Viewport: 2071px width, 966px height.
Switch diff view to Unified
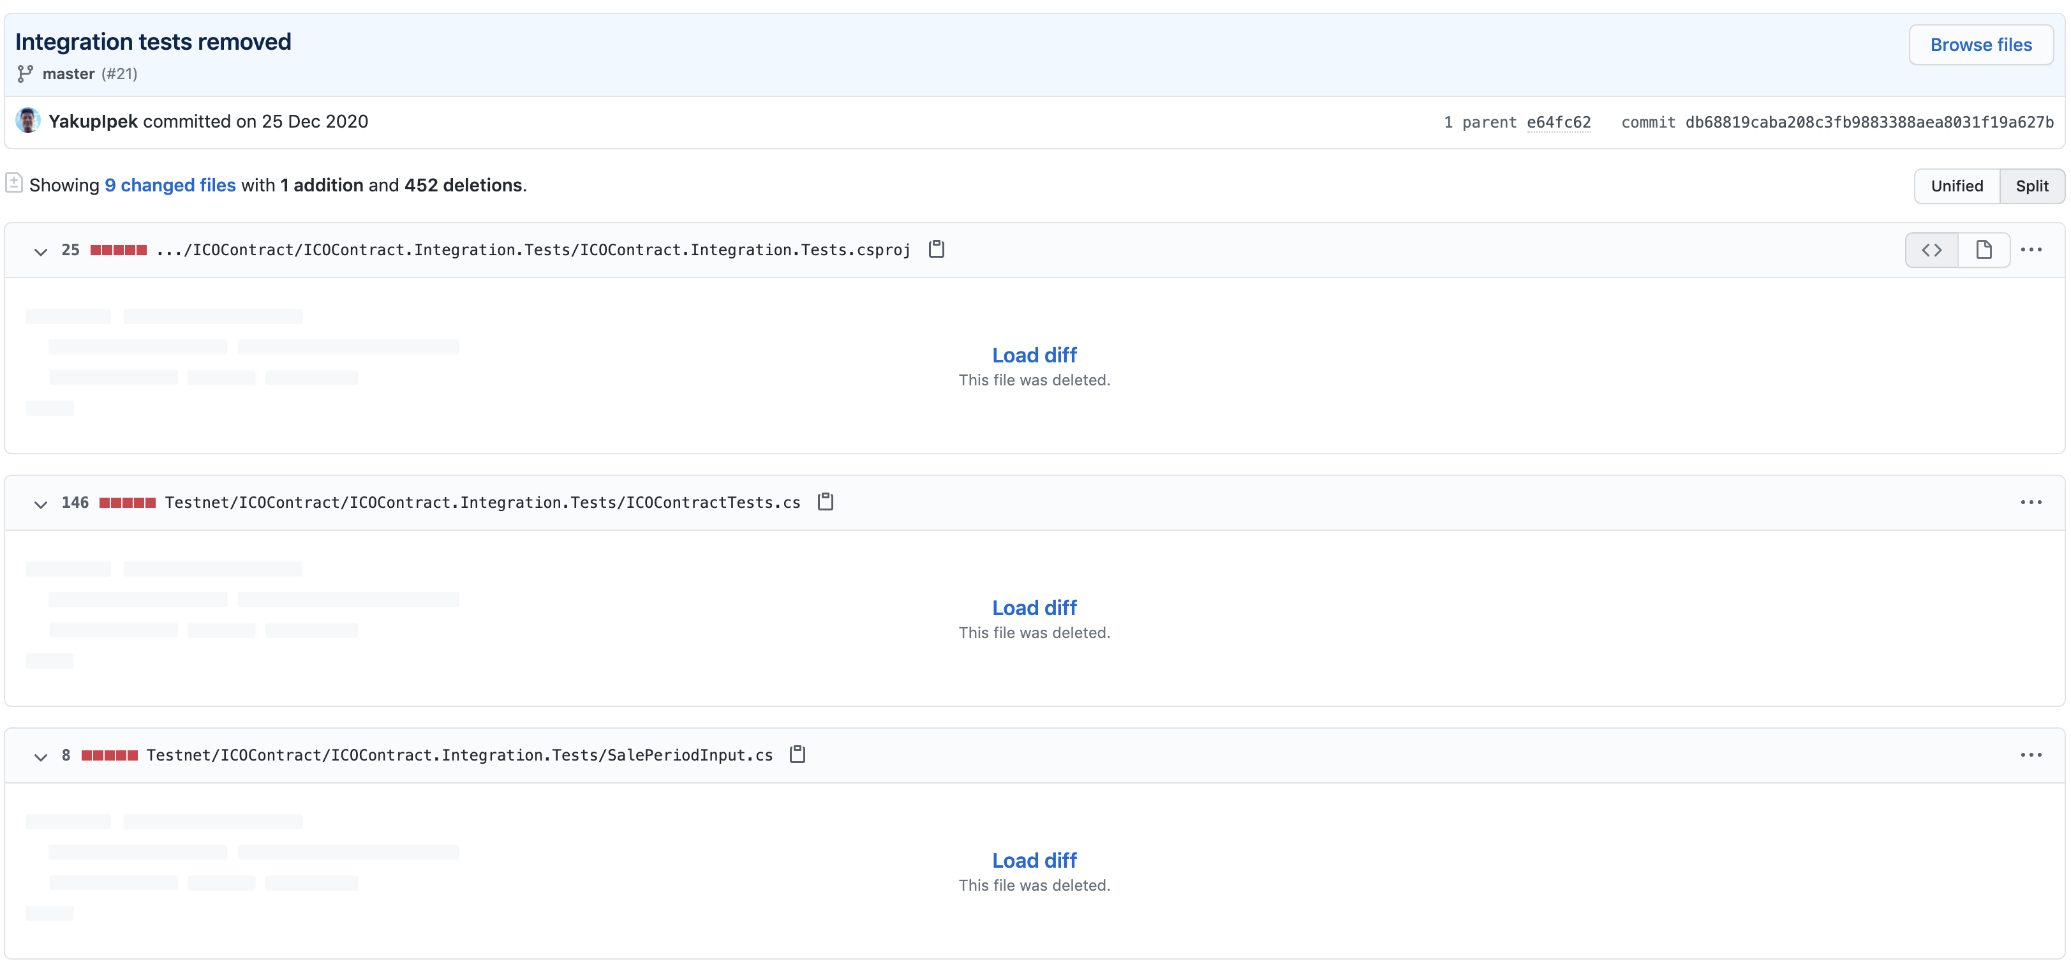click(1956, 186)
